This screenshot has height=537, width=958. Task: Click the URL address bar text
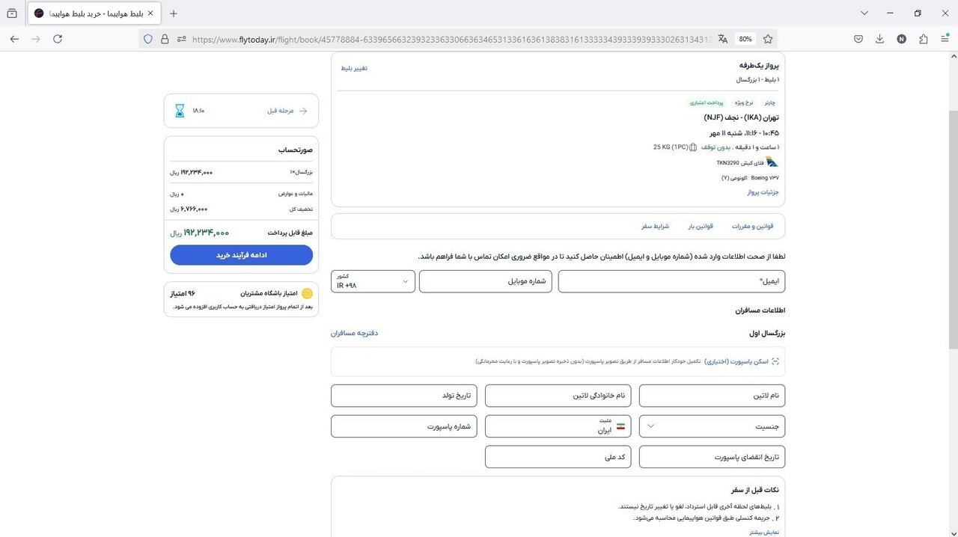tap(451, 39)
